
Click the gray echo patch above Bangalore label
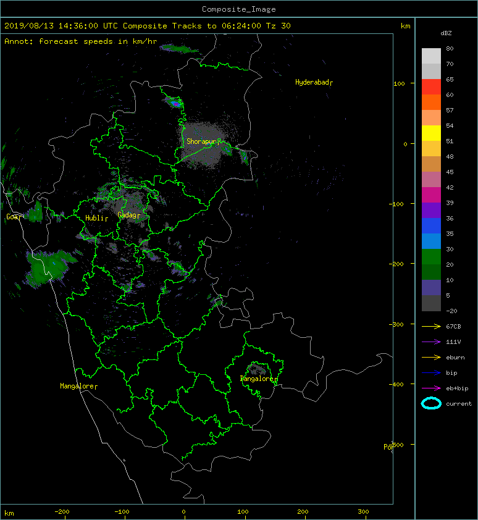257,369
